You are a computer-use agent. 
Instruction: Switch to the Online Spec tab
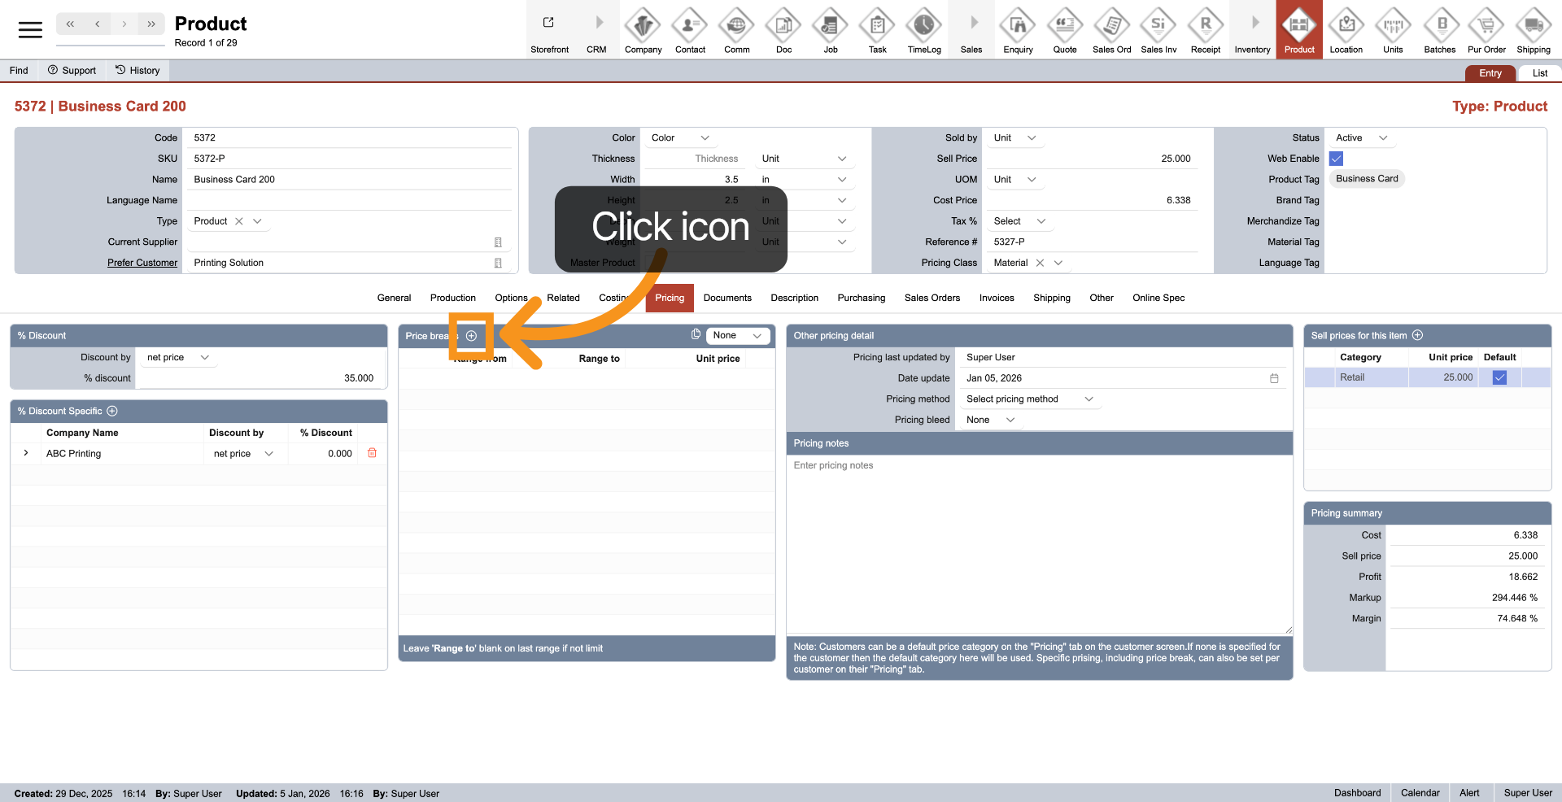pyautogui.click(x=1158, y=298)
